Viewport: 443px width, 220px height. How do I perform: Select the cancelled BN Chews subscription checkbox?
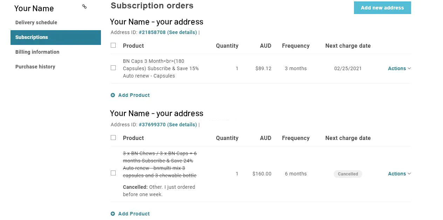click(x=113, y=173)
